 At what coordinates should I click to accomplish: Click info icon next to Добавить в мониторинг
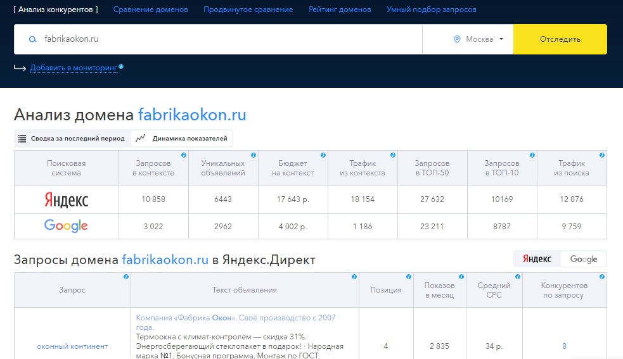[121, 66]
